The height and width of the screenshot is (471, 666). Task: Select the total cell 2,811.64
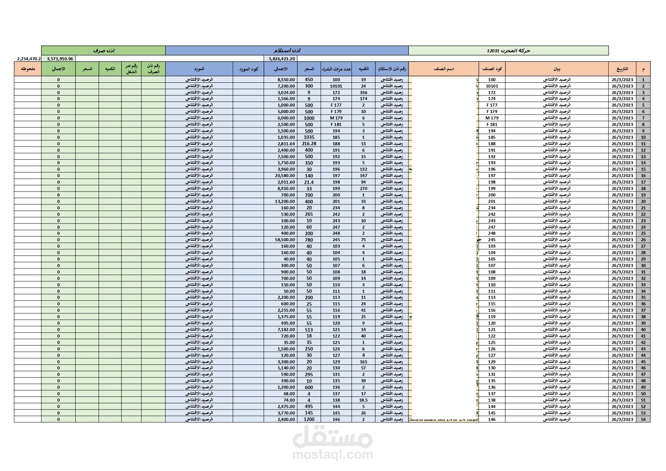coord(281,144)
